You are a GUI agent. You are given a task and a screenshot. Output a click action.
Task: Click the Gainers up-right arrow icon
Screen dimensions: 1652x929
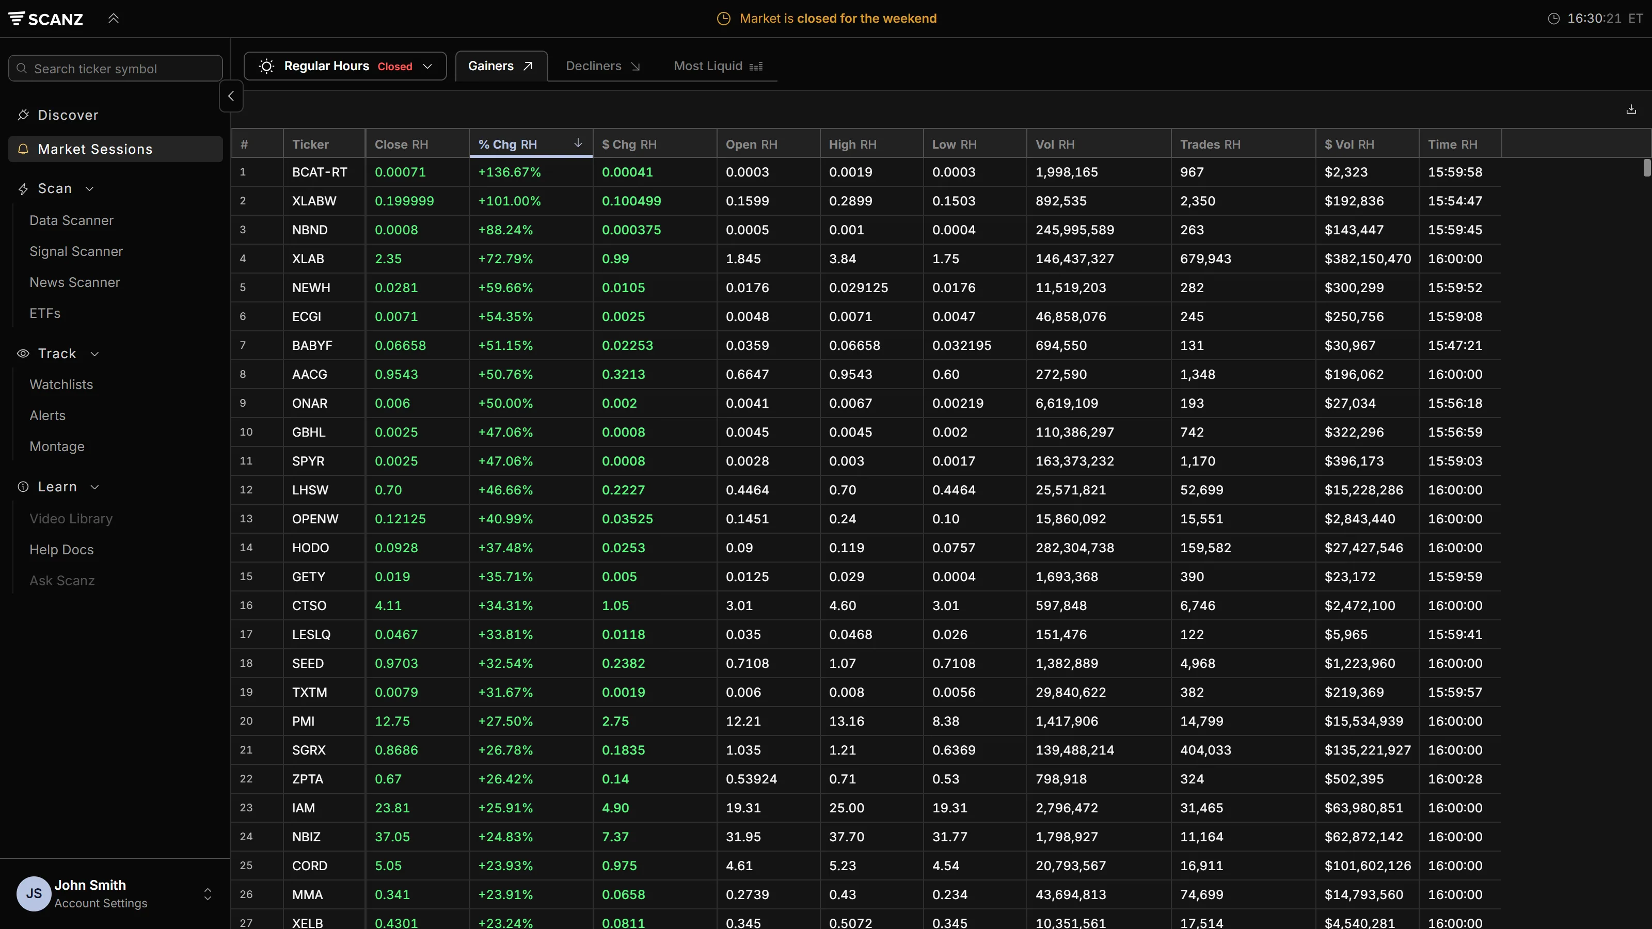coord(528,66)
